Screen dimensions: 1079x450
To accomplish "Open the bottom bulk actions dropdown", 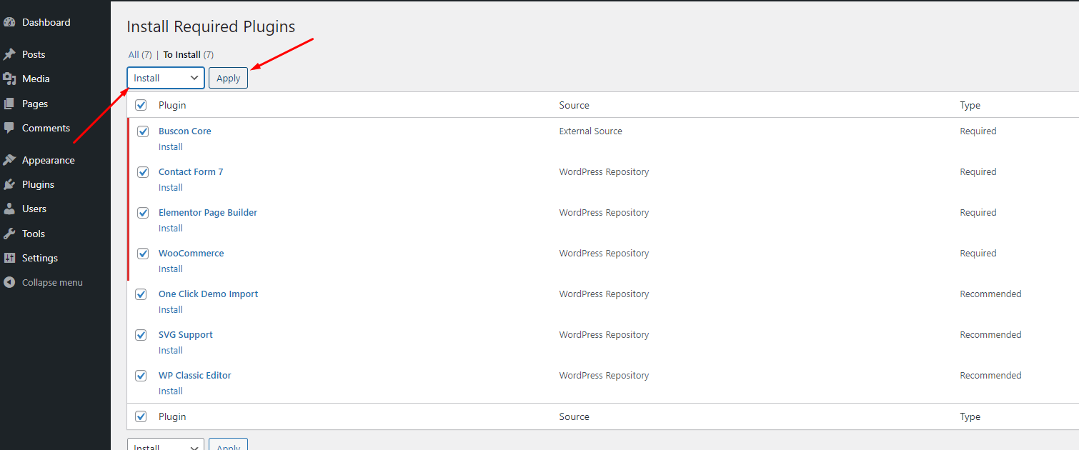I will 166,444.
